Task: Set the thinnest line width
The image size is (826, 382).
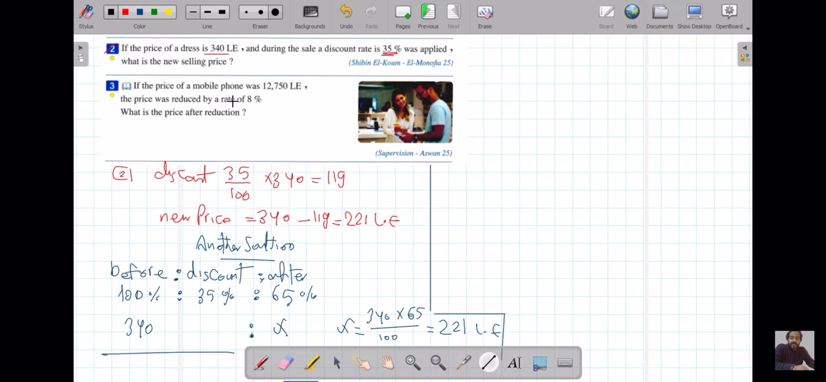Action: (193, 12)
